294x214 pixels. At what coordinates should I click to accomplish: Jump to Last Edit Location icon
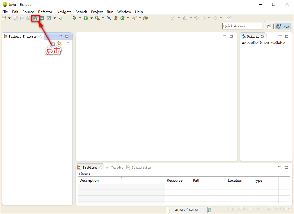pyautogui.click(x=196, y=18)
